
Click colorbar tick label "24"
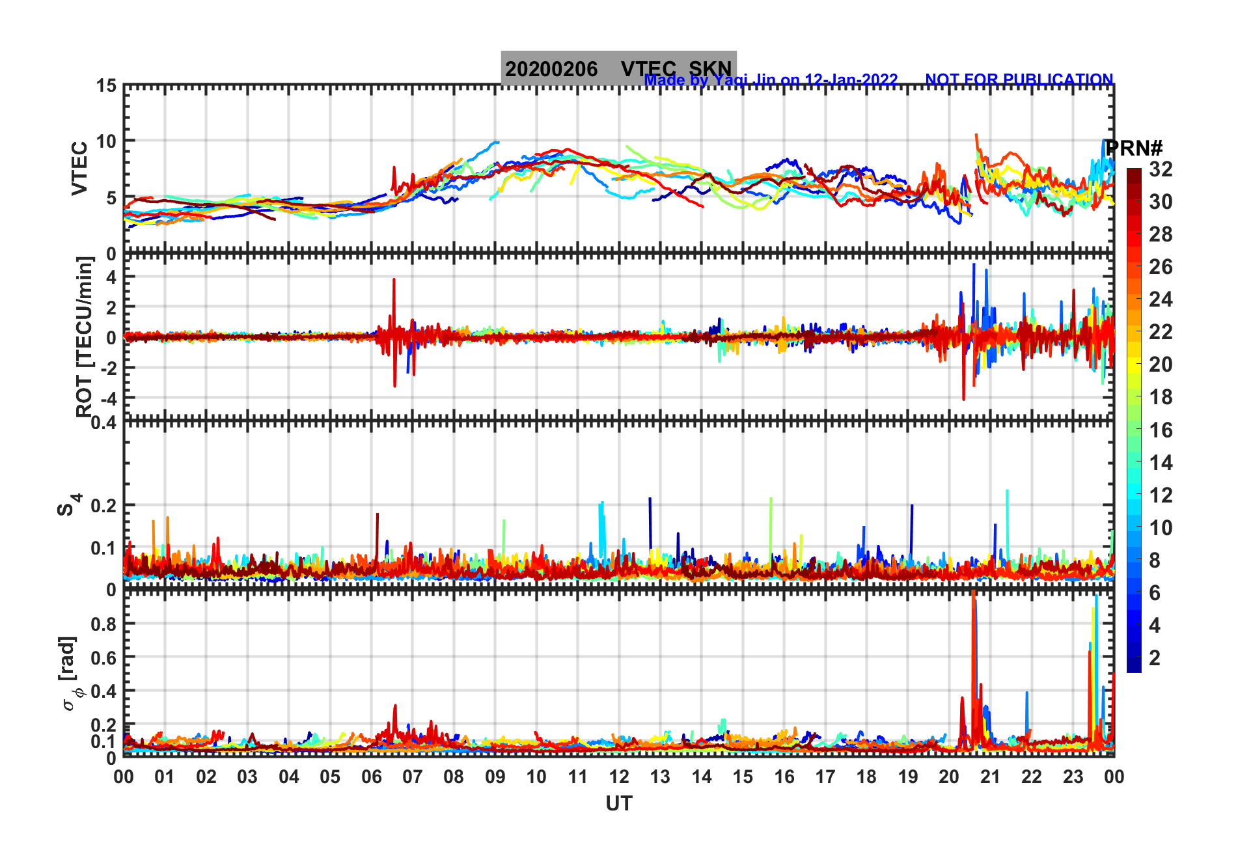coord(1161,299)
